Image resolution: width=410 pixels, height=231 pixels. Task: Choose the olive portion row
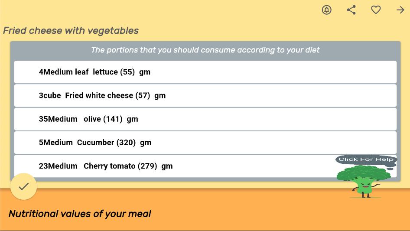point(205,119)
